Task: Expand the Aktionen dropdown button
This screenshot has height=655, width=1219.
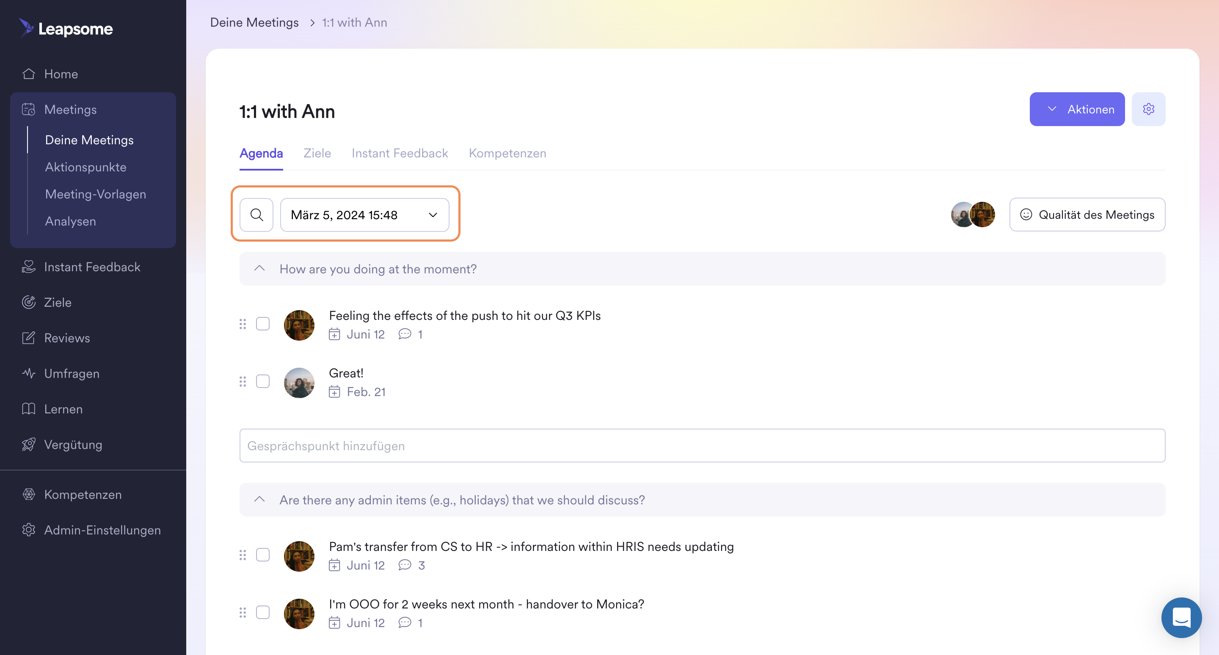Action: coord(1076,109)
